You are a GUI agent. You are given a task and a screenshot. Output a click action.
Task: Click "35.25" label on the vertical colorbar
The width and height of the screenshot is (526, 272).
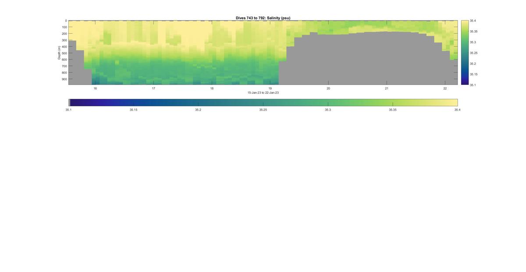(473, 53)
